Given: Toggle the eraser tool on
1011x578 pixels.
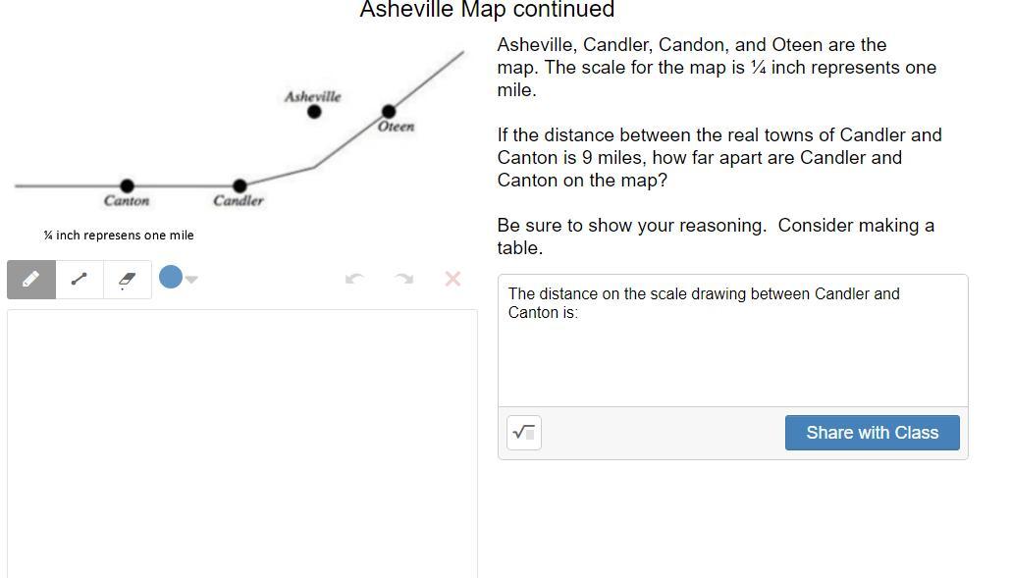Looking at the screenshot, I should [x=127, y=279].
